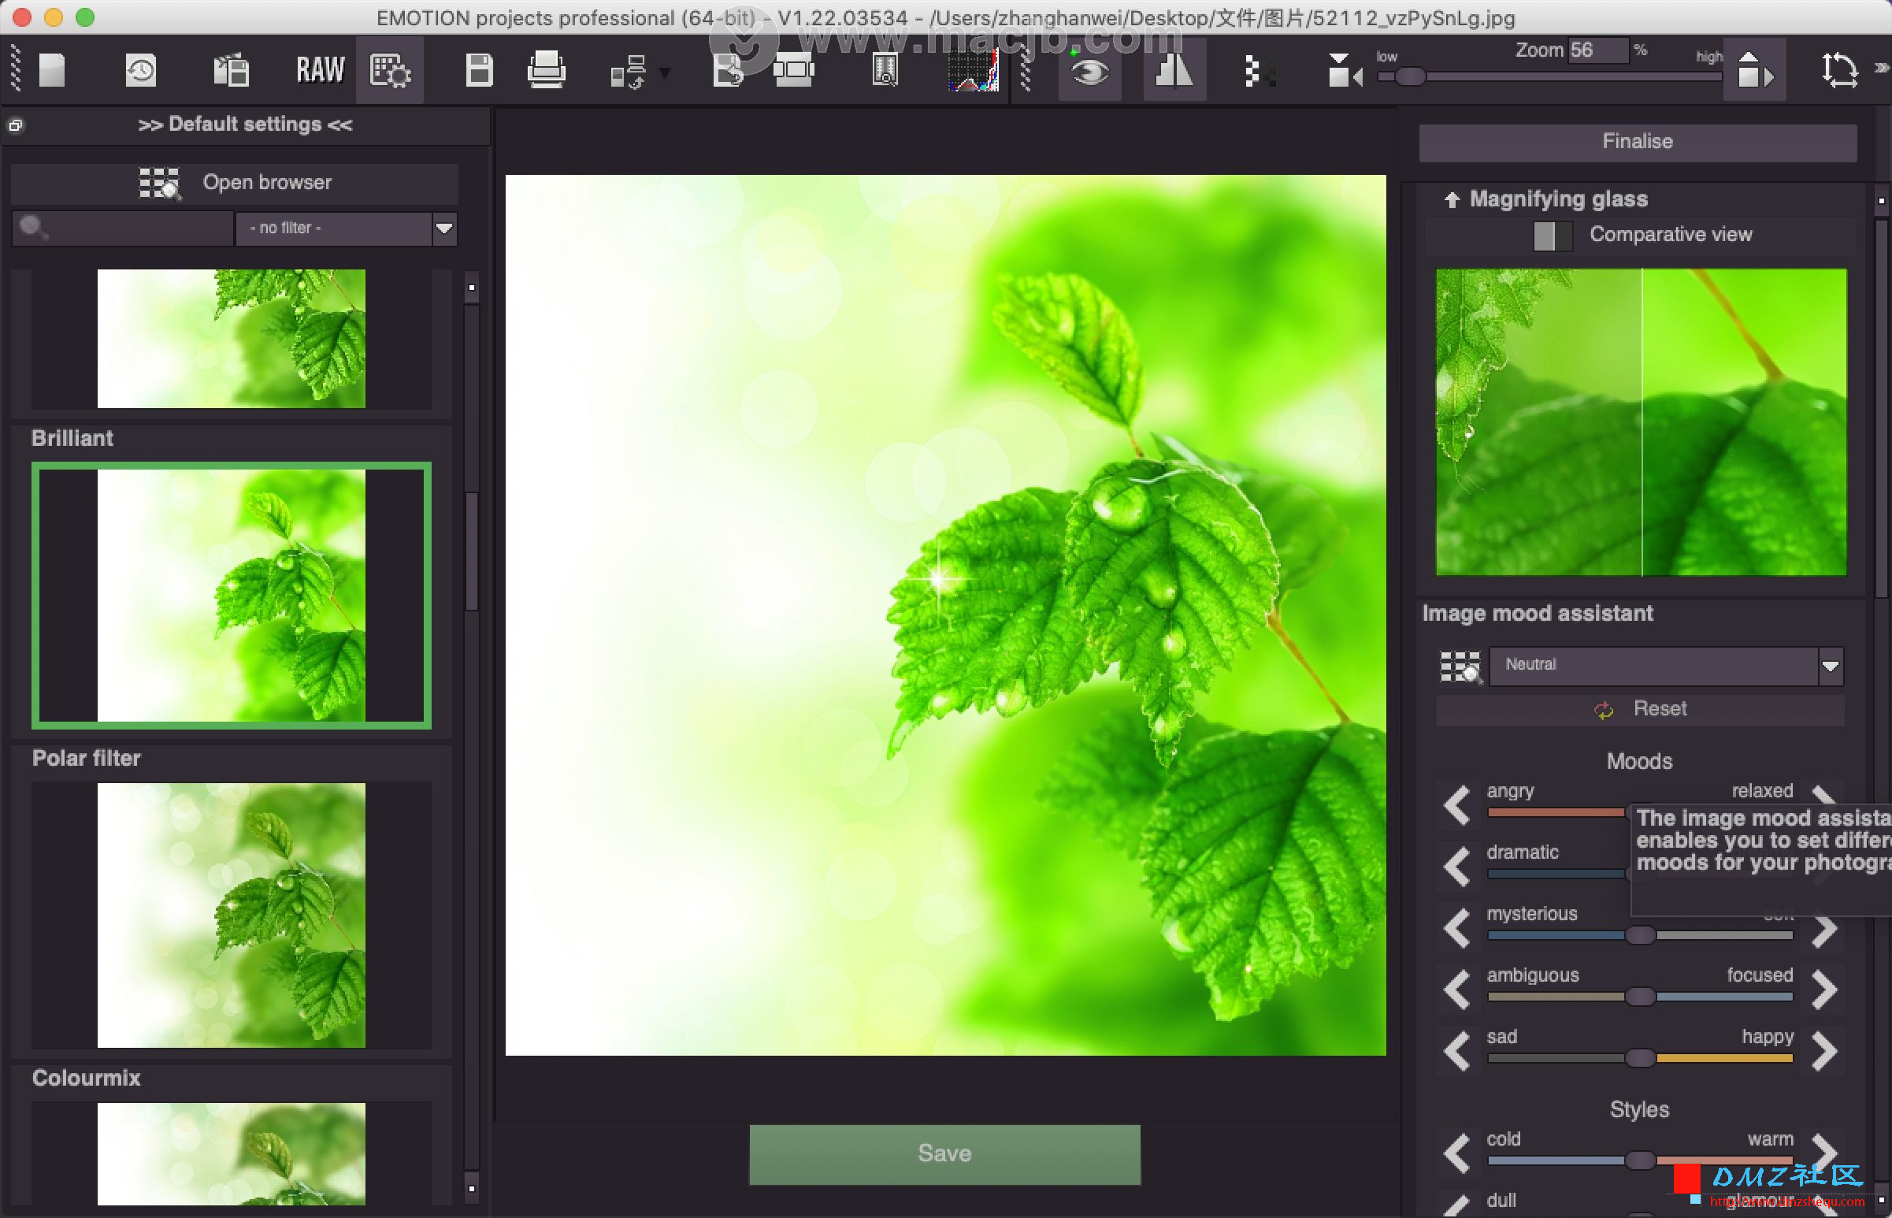This screenshot has width=1892, height=1218.
Task: Click left arrow on ambiguous slider
Action: click(1456, 990)
